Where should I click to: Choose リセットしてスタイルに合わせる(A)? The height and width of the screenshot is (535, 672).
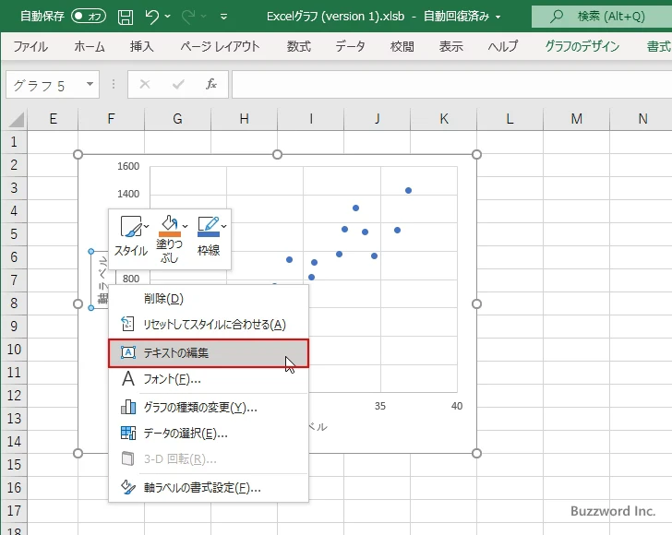pos(209,325)
